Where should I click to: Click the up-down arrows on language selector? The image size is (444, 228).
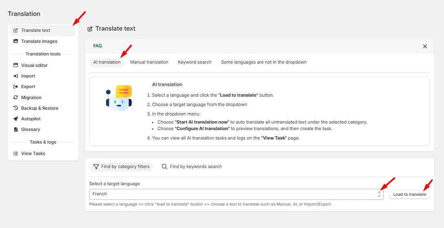point(379,194)
